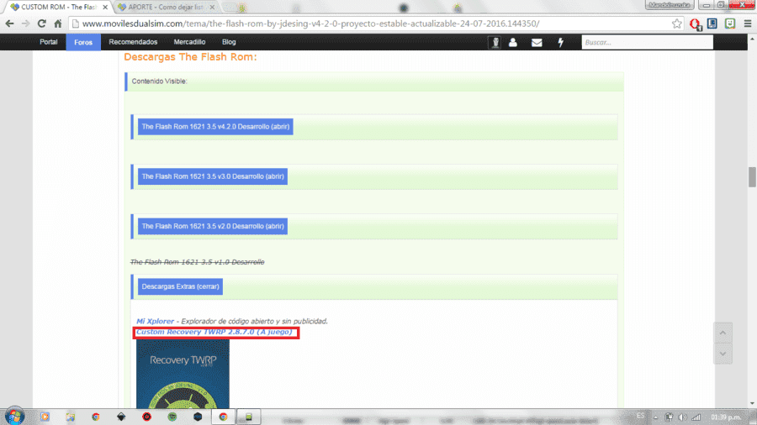Click the blue bookmark extension icon
Screen dimensions: 757x425
point(712,24)
